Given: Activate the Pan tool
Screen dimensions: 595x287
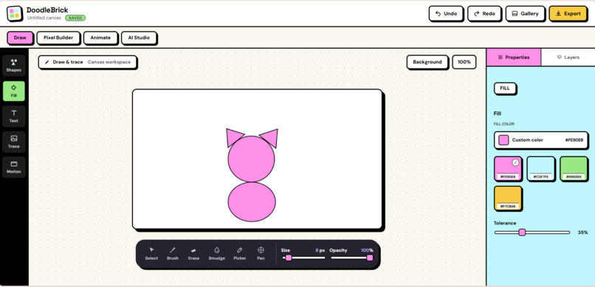Looking at the screenshot, I should coord(261,254).
